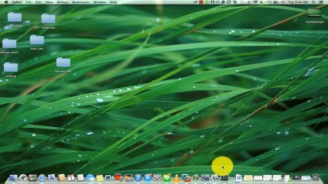
Task: Click the Bluetooth status icon
Action: pyautogui.click(x=249, y=2)
